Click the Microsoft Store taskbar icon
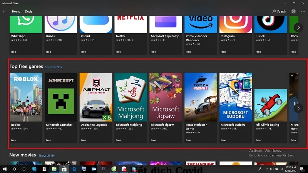The image size is (308, 173). (x=64, y=169)
